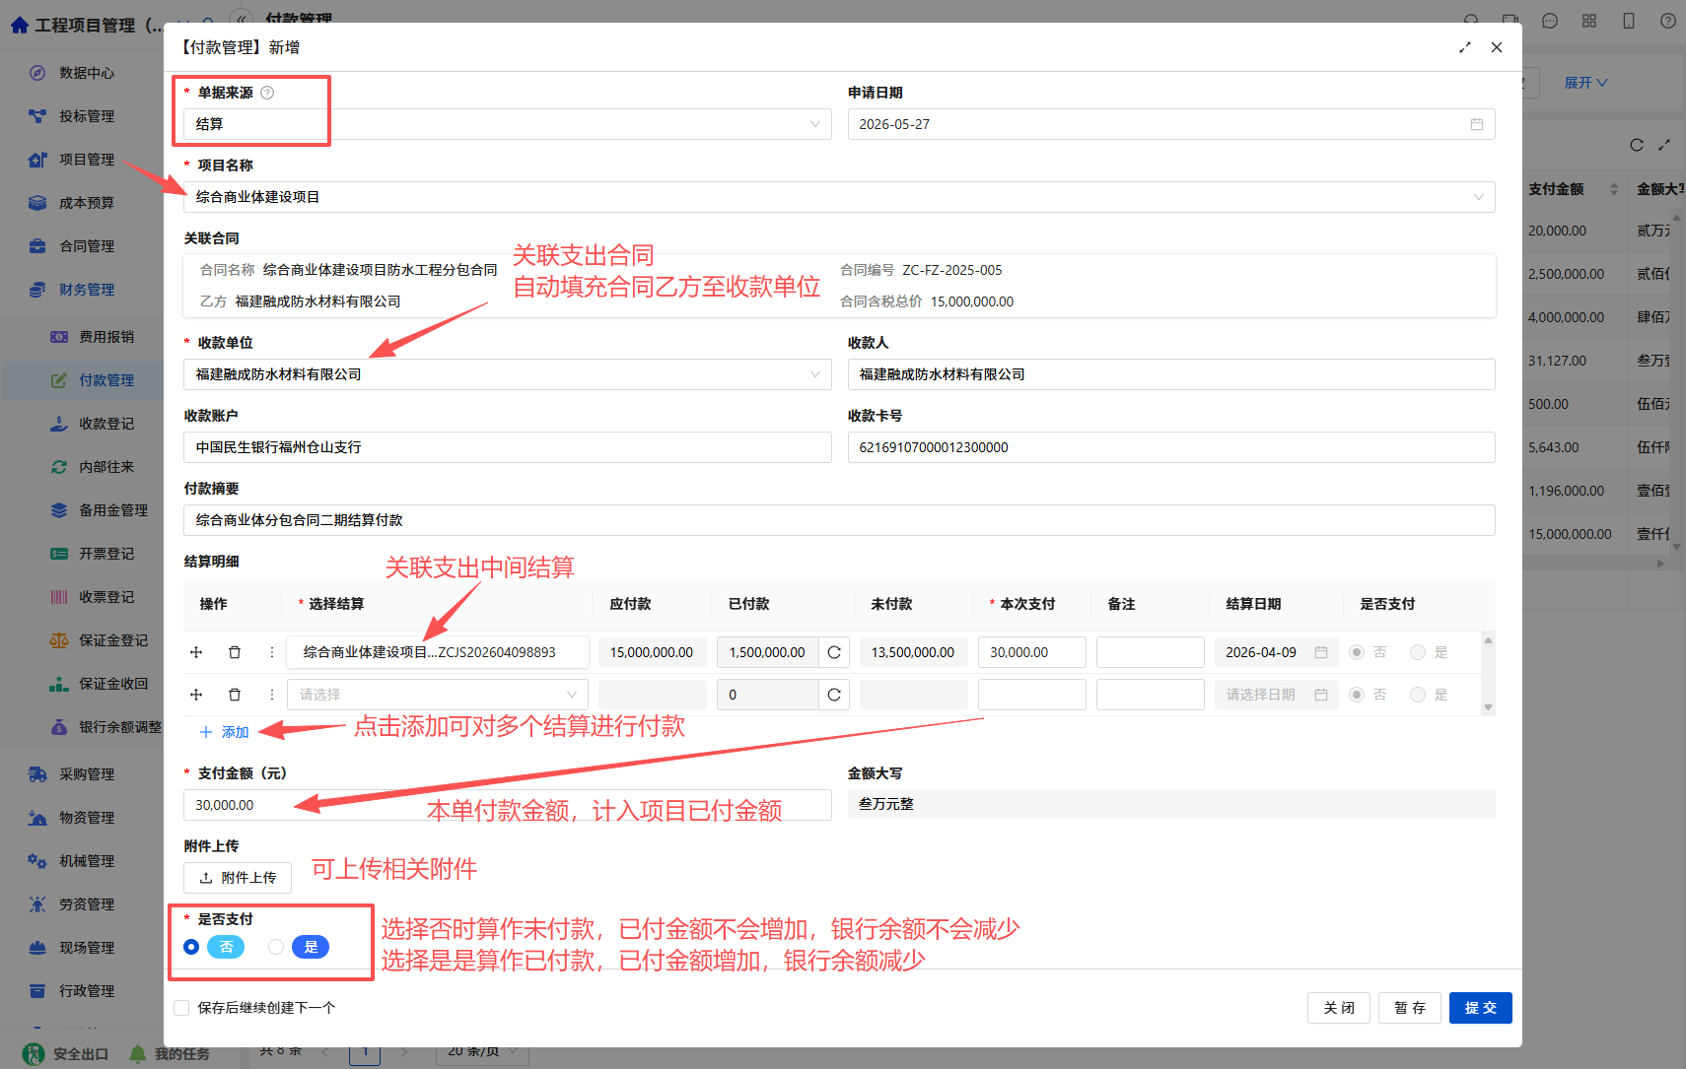Select 否 radio in second settlement row
The width and height of the screenshot is (1686, 1069).
click(x=1357, y=695)
